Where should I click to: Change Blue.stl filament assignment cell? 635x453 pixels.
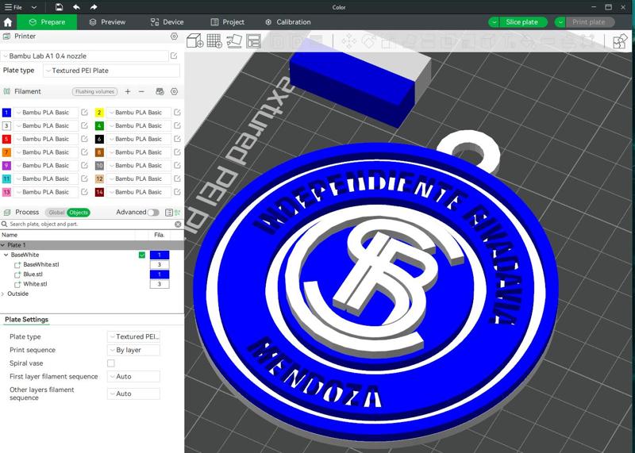pyautogui.click(x=160, y=274)
